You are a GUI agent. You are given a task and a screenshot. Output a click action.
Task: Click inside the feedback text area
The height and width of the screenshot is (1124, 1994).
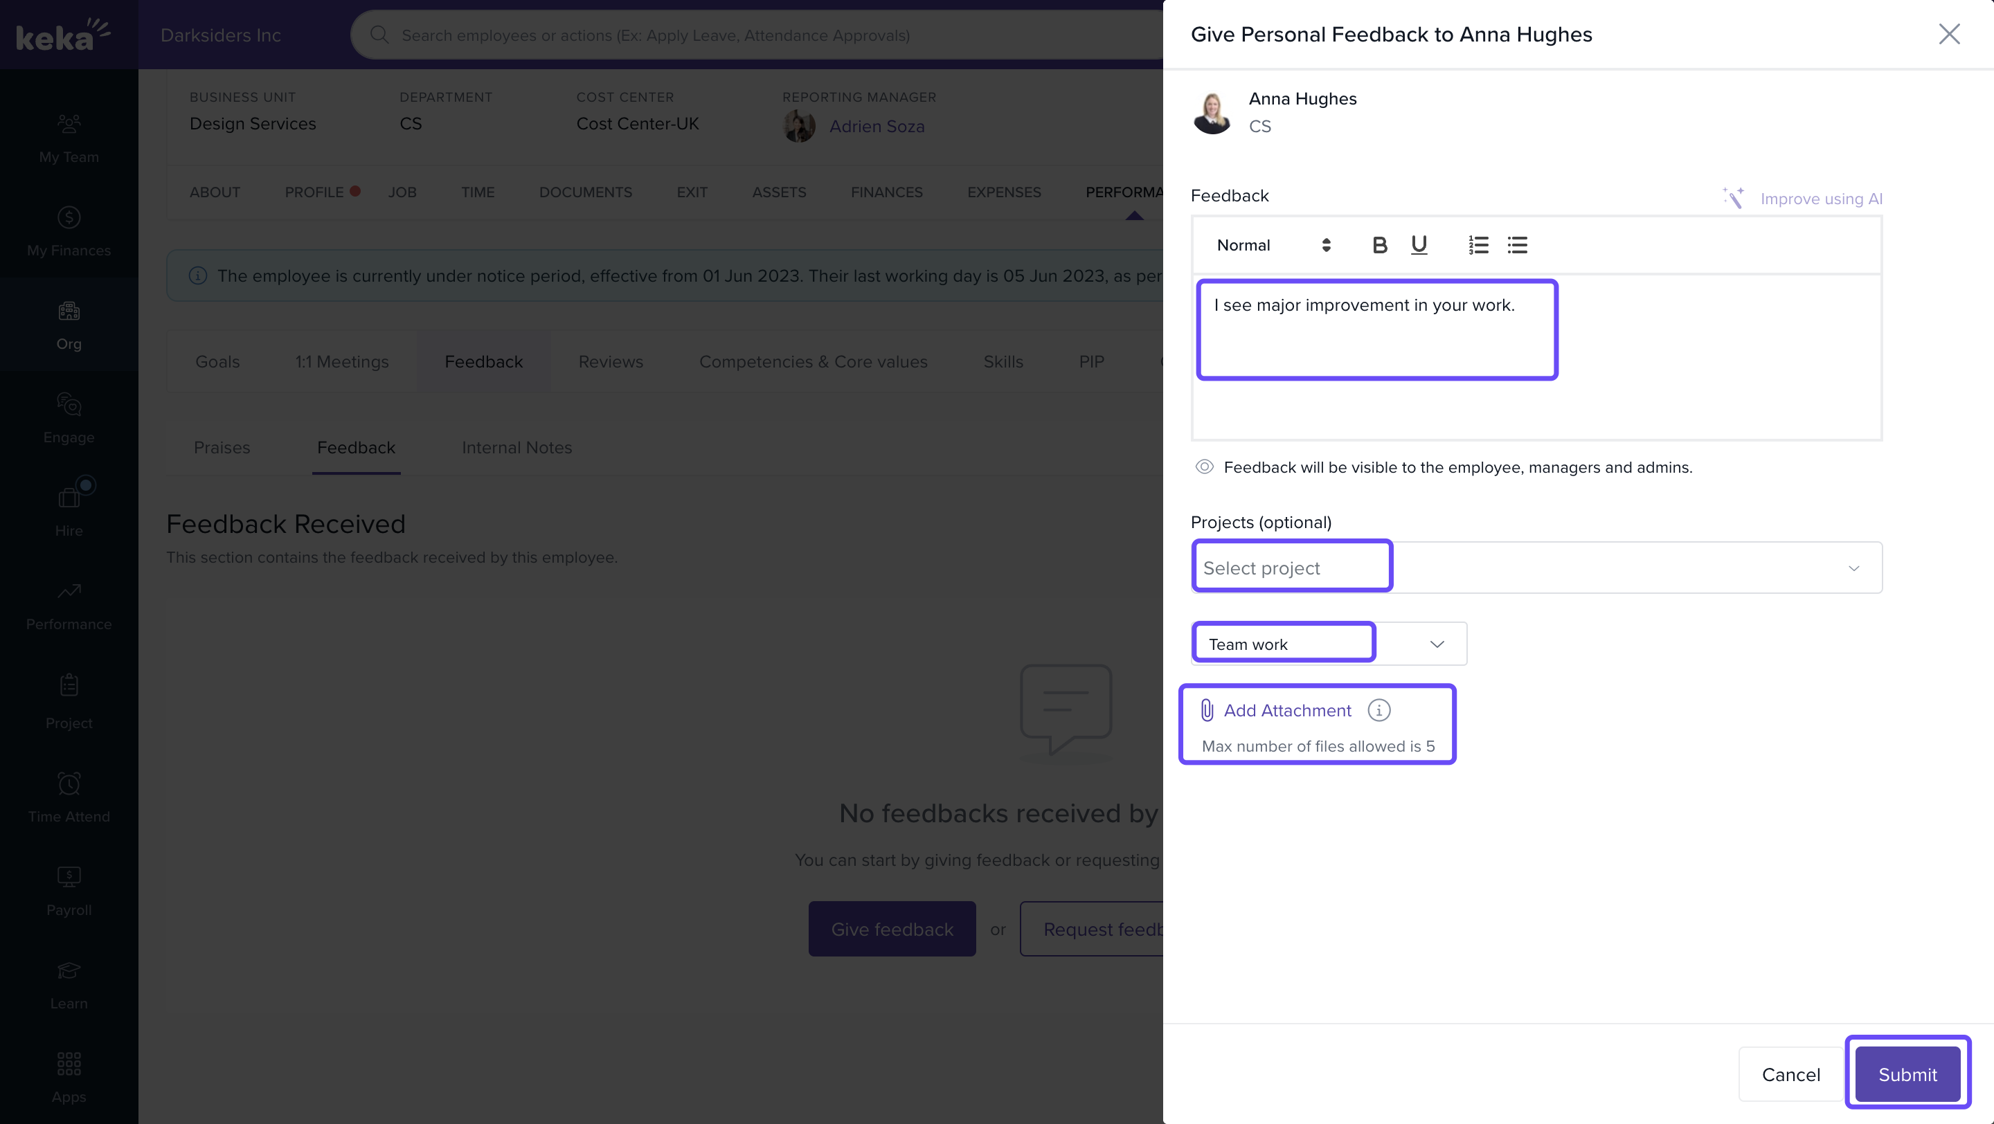click(1535, 356)
